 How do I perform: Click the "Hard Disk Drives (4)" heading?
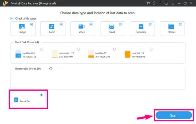[27, 42]
